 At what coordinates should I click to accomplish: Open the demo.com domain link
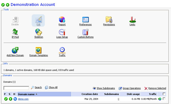point(23,99)
